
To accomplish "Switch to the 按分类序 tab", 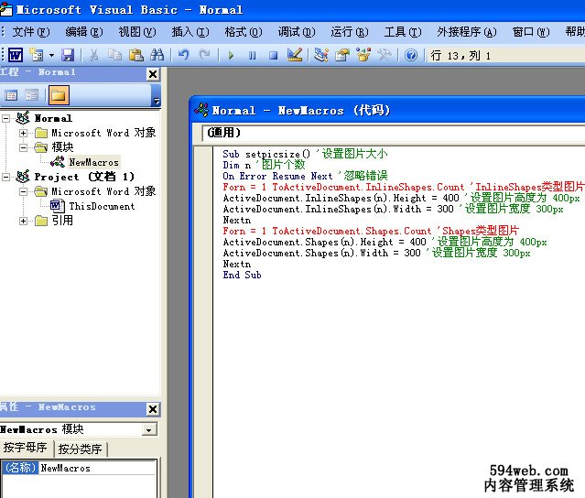I will coord(81,449).
